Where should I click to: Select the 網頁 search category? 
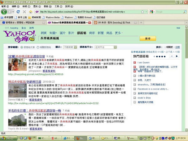44,33
